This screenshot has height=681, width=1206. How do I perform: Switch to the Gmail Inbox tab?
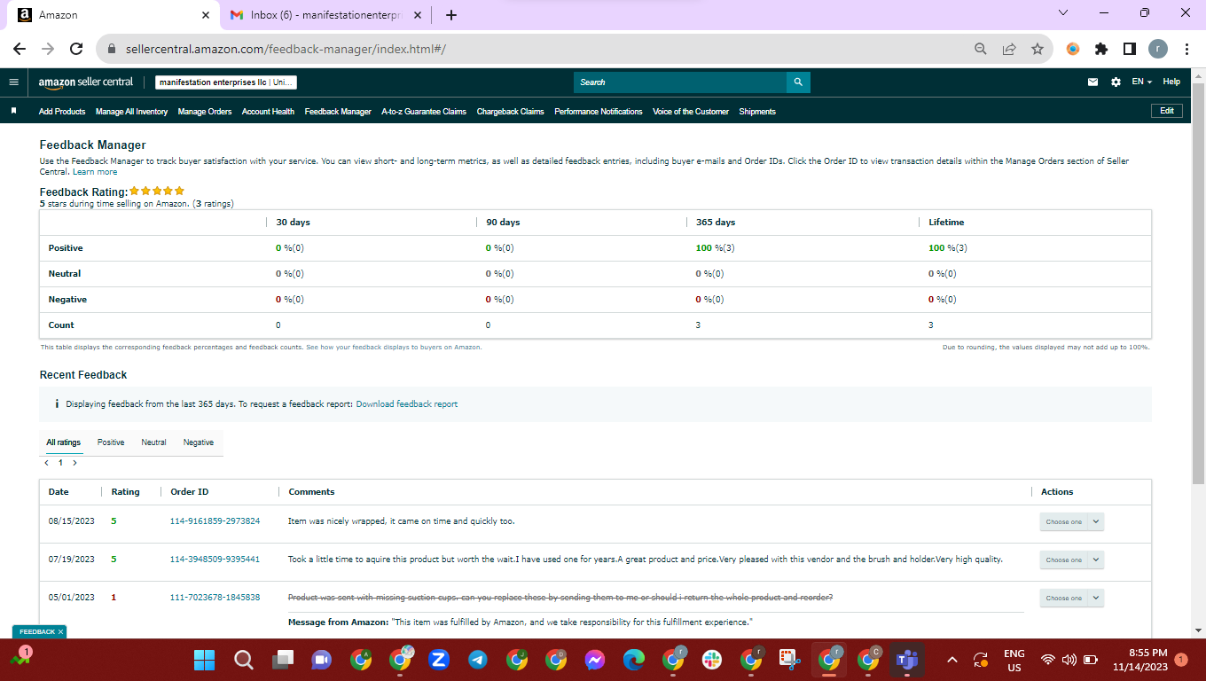pos(326,15)
